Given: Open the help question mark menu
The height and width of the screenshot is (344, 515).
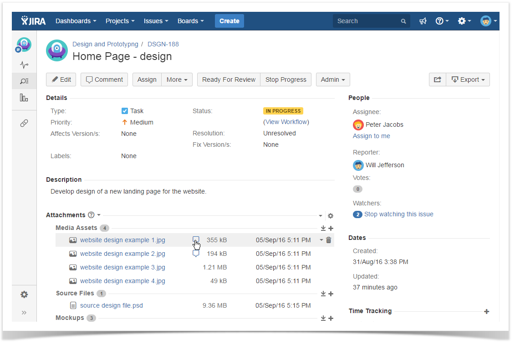Looking at the screenshot, I should tap(442, 21).
